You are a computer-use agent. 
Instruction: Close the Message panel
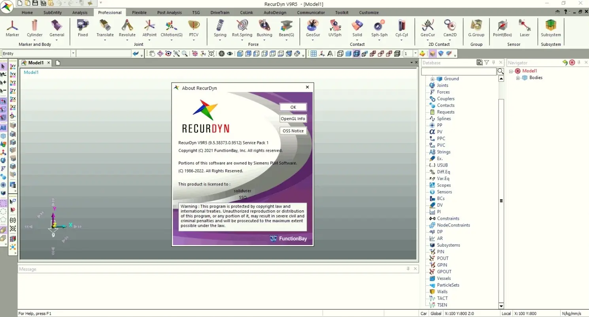point(415,268)
